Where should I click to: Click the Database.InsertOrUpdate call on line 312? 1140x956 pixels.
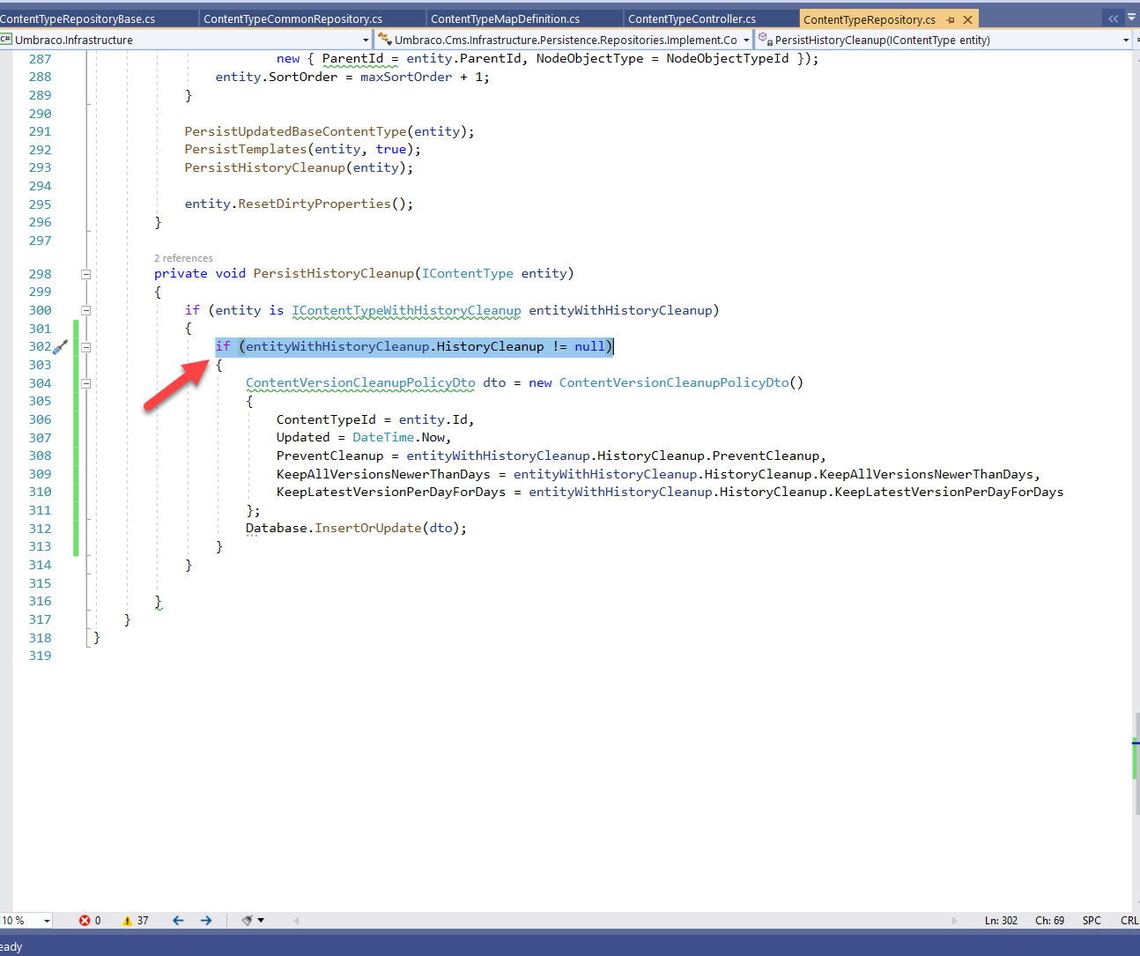[356, 529]
